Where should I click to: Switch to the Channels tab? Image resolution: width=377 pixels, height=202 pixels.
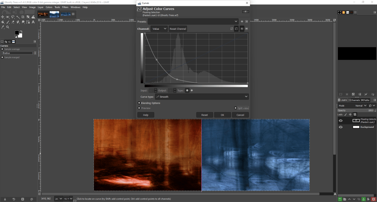click(354, 100)
